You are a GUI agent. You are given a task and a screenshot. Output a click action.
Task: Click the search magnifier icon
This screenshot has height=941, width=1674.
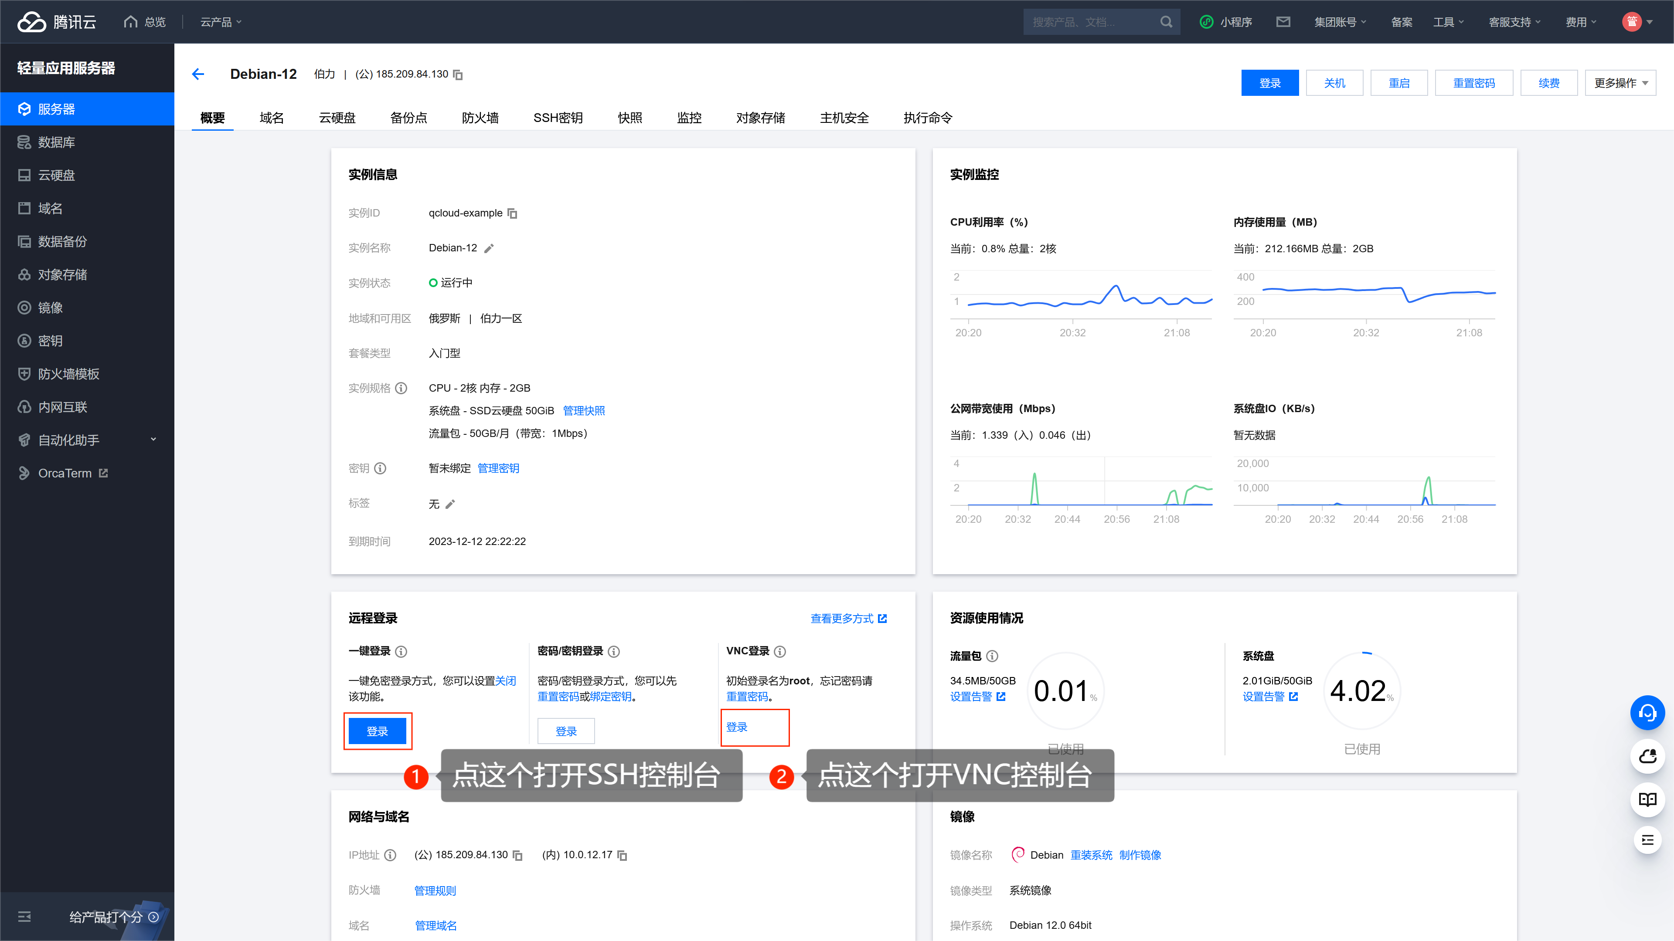1167,22
